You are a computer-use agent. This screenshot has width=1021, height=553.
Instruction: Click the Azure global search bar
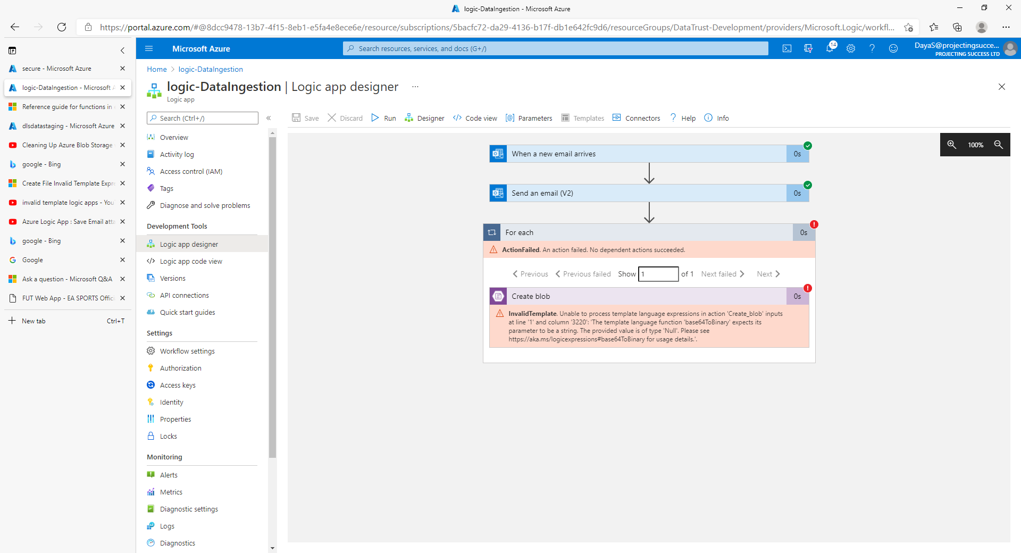(556, 48)
